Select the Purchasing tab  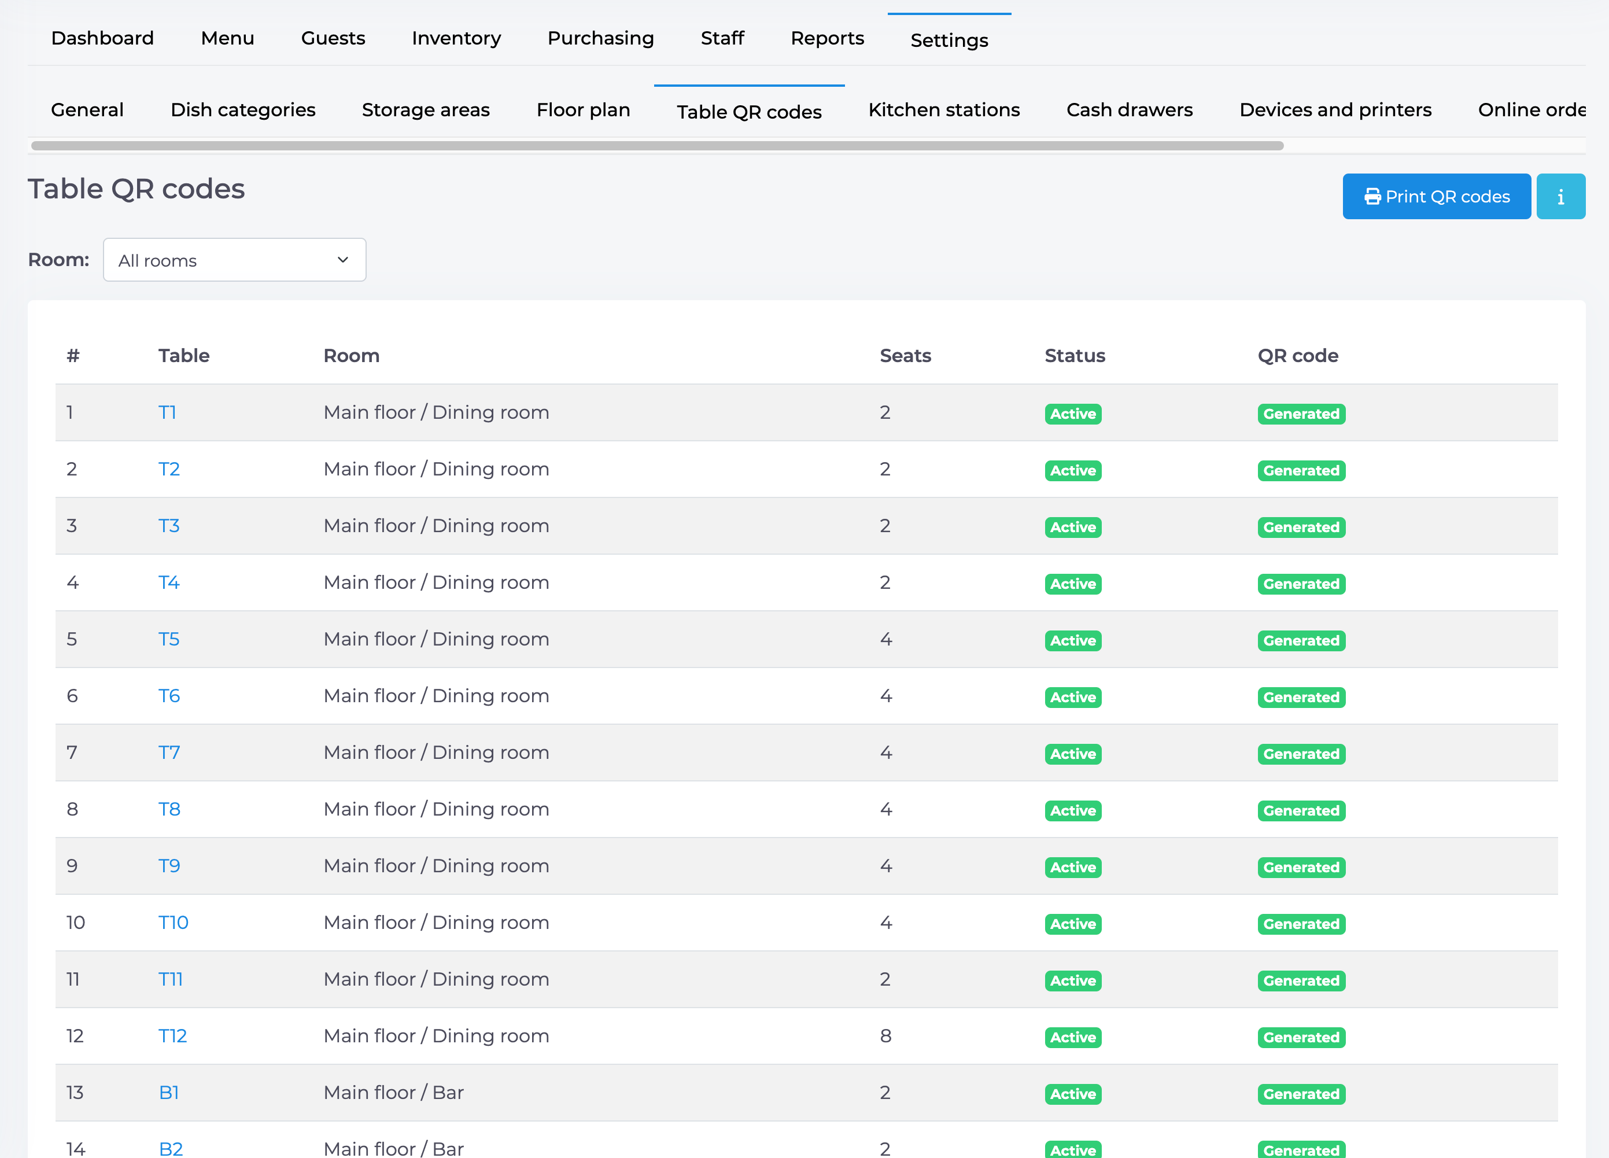(600, 38)
